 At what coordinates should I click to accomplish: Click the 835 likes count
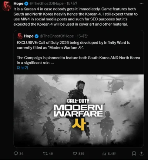(81, 154)
